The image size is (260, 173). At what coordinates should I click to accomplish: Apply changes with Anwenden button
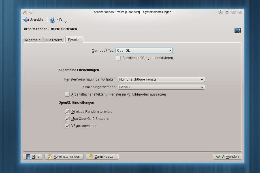pos(227,156)
